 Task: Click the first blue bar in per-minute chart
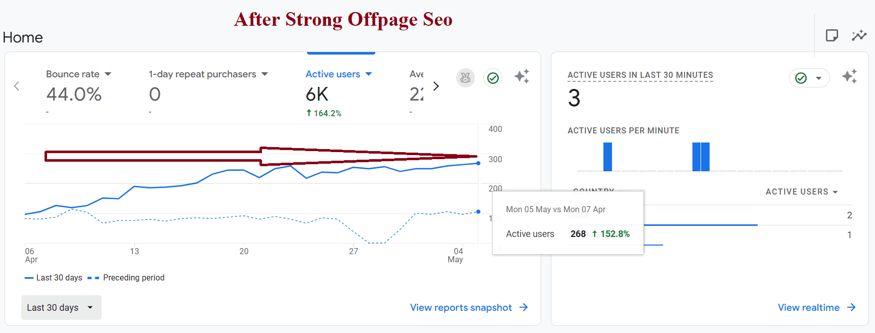[x=607, y=157]
